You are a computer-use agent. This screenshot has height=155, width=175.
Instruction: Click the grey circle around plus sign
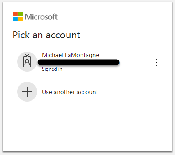pyautogui.click(x=27, y=92)
